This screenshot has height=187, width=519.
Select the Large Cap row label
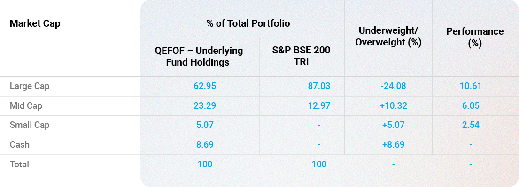[x=30, y=86]
